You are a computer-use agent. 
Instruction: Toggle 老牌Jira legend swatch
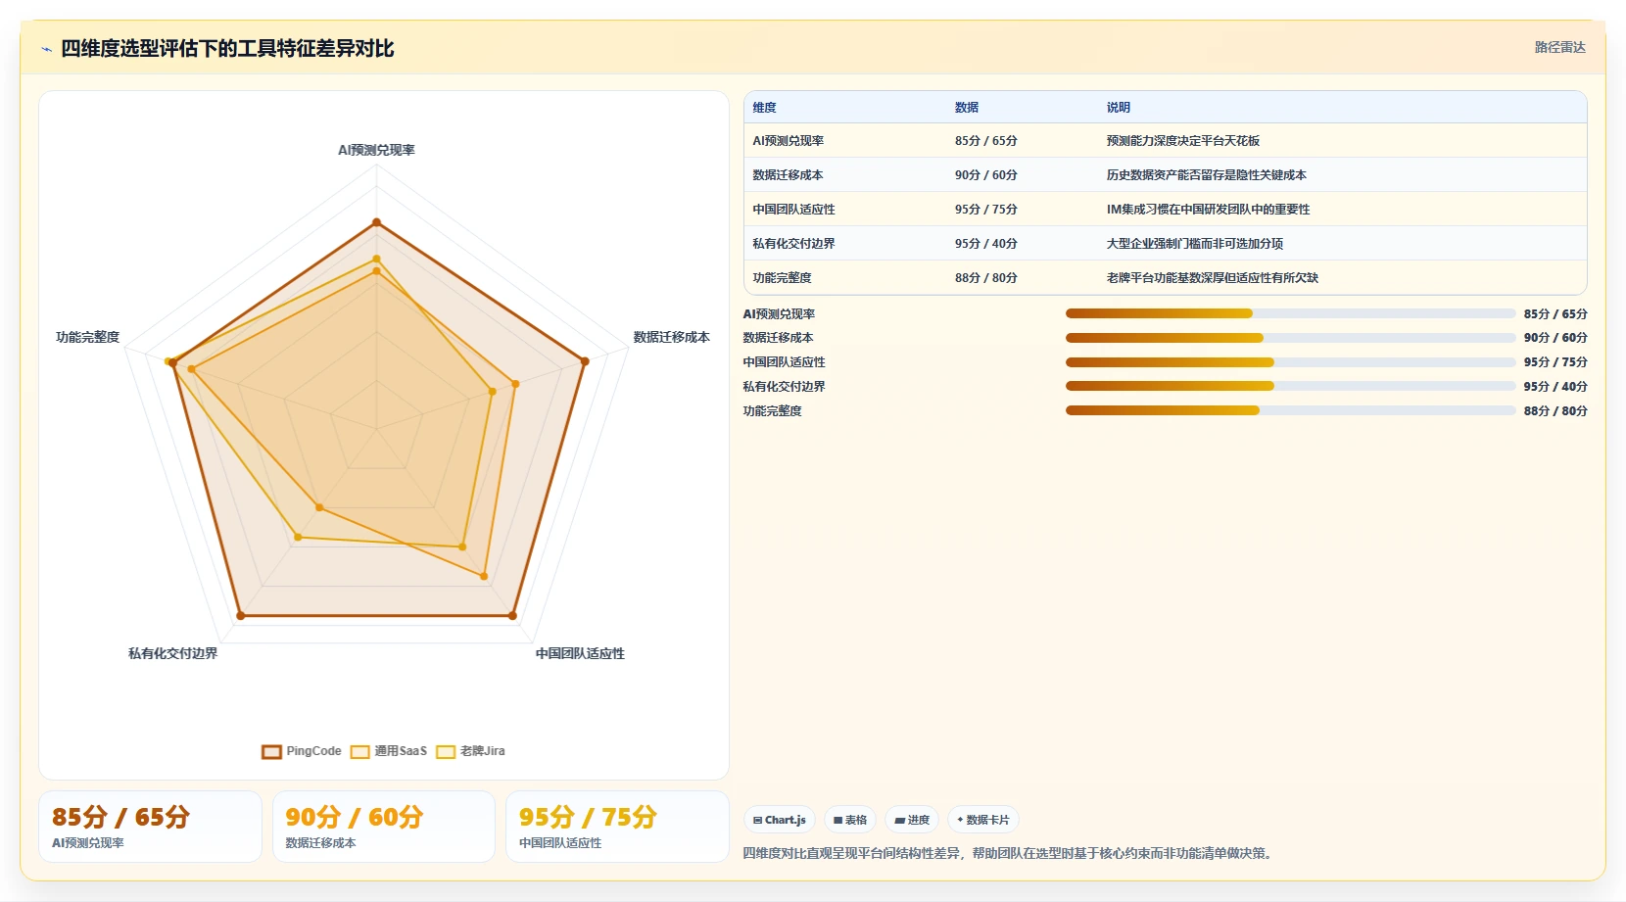[x=446, y=751]
